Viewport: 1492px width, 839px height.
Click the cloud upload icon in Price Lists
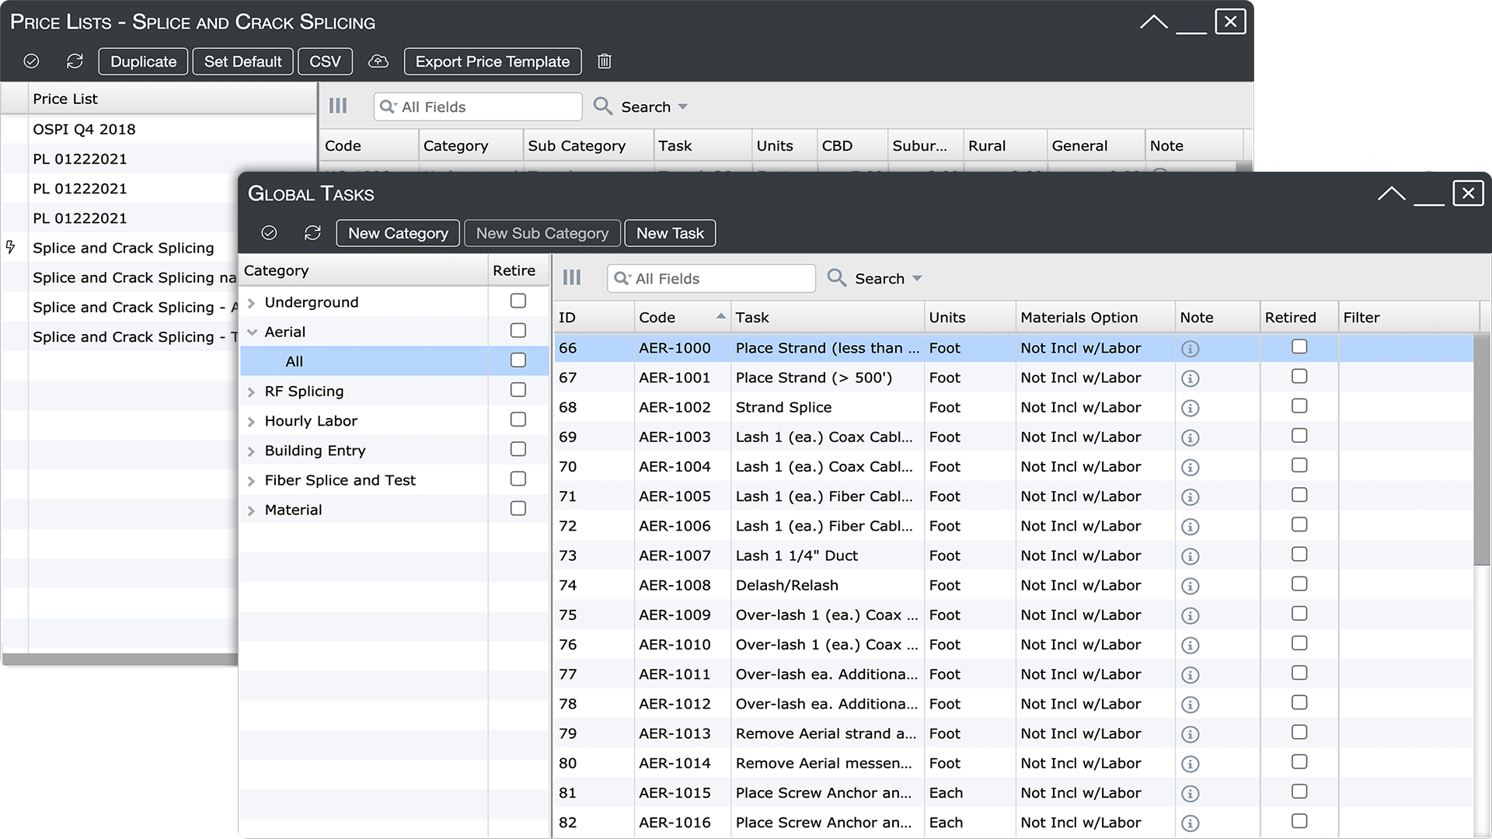(378, 61)
